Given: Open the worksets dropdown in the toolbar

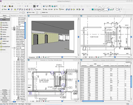Looking at the screenshot, I should pyautogui.click(x=109, y=9).
